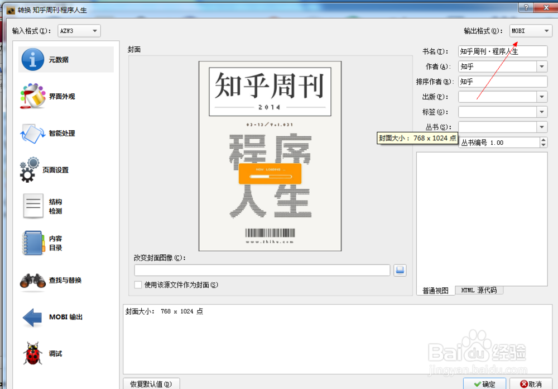This screenshot has width=558, height=389.
Task: Select the 普通视图 tab
Action: 435,290
